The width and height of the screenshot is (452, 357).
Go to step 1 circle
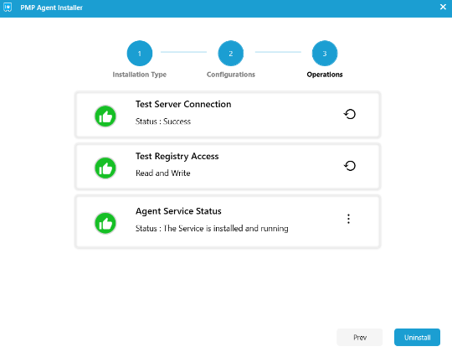[x=140, y=54]
